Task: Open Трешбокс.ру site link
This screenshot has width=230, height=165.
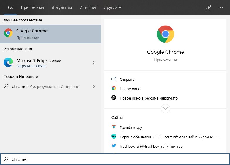Action: click(x=131, y=127)
